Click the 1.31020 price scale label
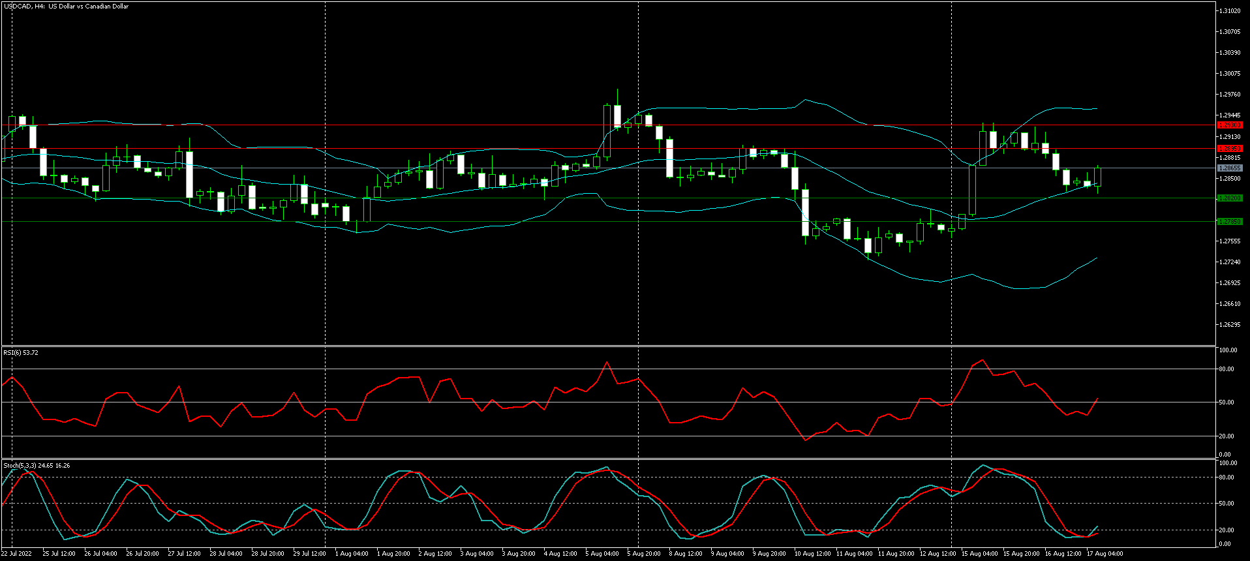 point(1230,11)
